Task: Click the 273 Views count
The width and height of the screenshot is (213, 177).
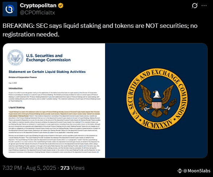Action: click(x=72, y=168)
